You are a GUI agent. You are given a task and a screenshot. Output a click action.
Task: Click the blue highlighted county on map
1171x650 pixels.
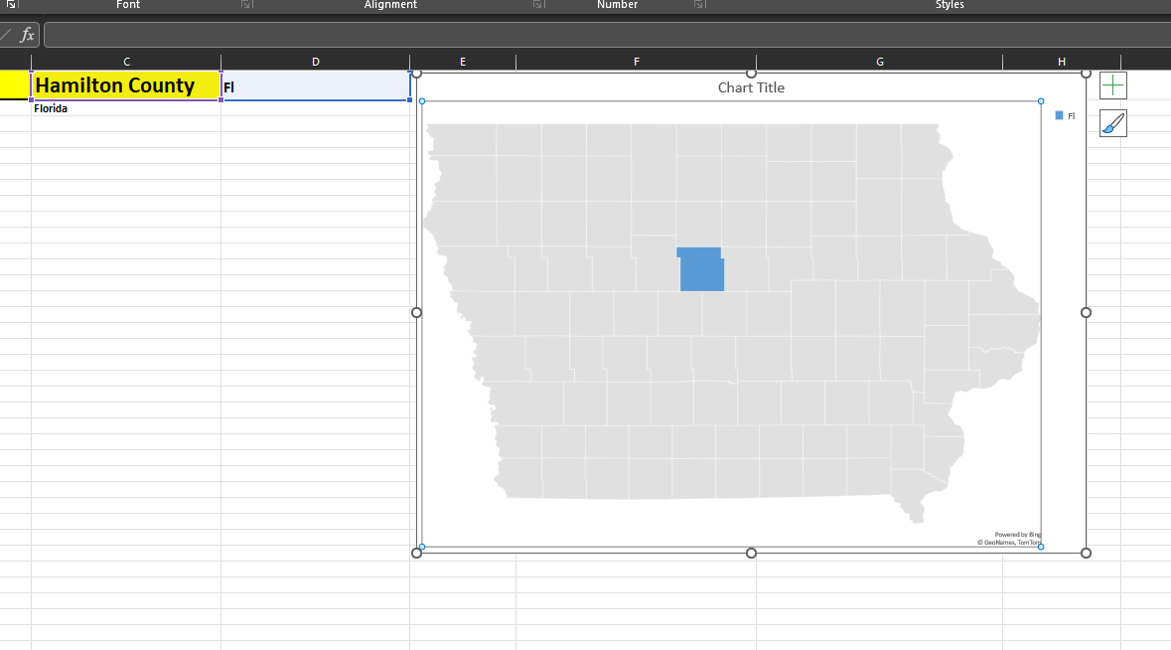pos(701,269)
